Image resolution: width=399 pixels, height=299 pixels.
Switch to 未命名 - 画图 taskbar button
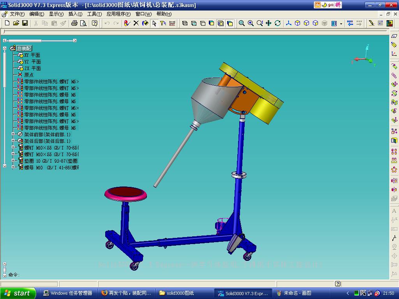301,293
